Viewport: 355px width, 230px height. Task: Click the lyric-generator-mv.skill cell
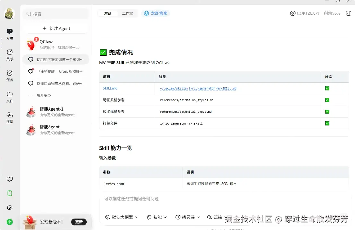181,123
